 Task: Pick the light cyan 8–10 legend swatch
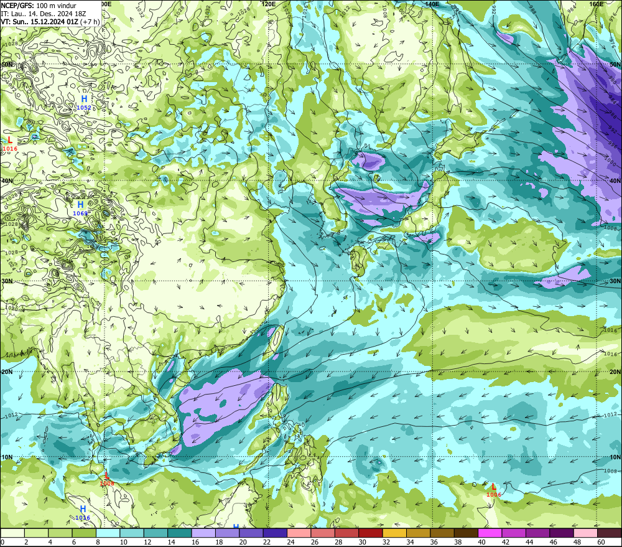(x=108, y=533)
